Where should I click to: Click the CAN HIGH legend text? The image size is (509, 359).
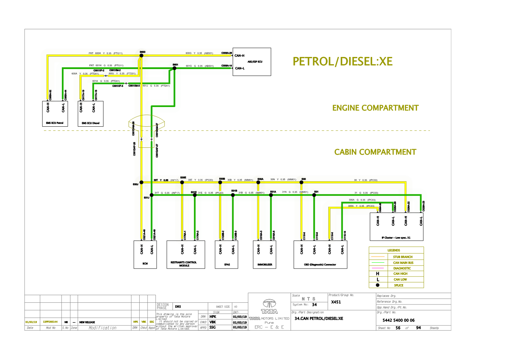tap(400, 274)
